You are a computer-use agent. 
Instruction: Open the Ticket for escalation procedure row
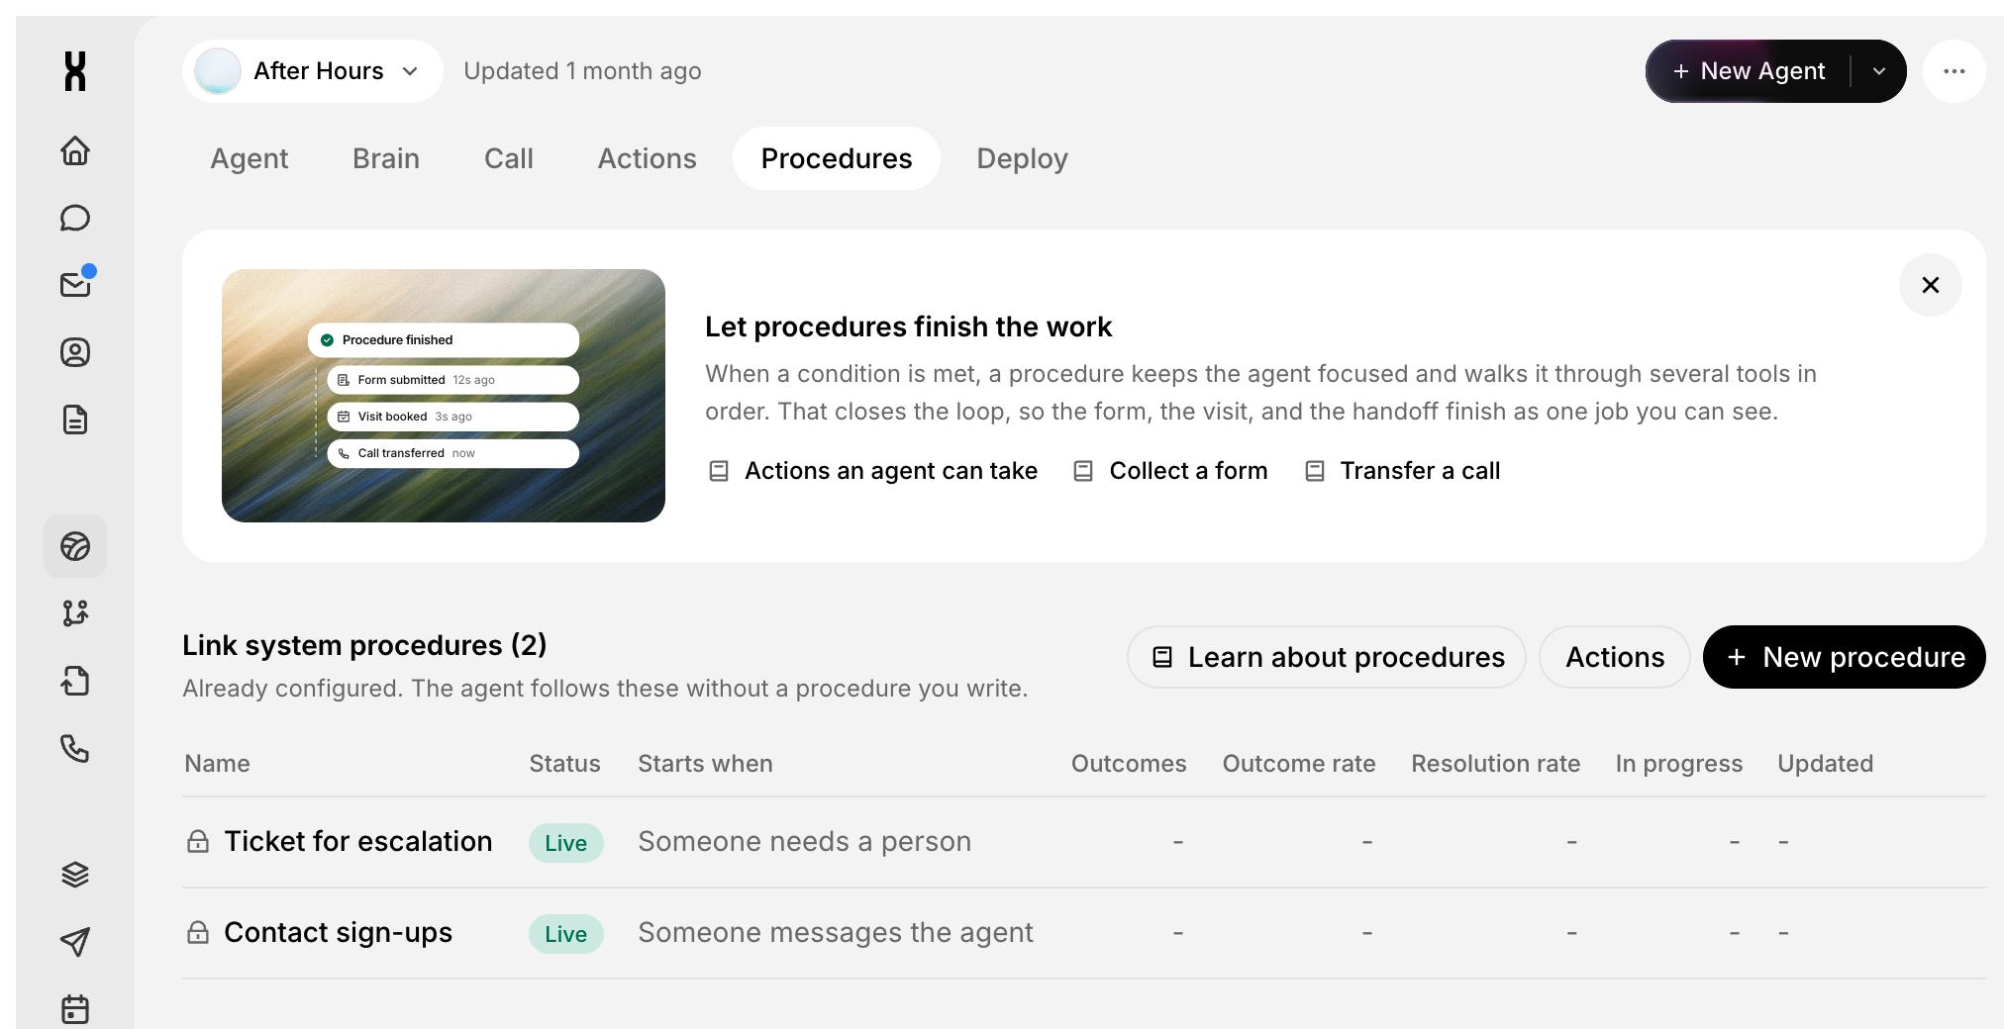(x=1084, y=842)
